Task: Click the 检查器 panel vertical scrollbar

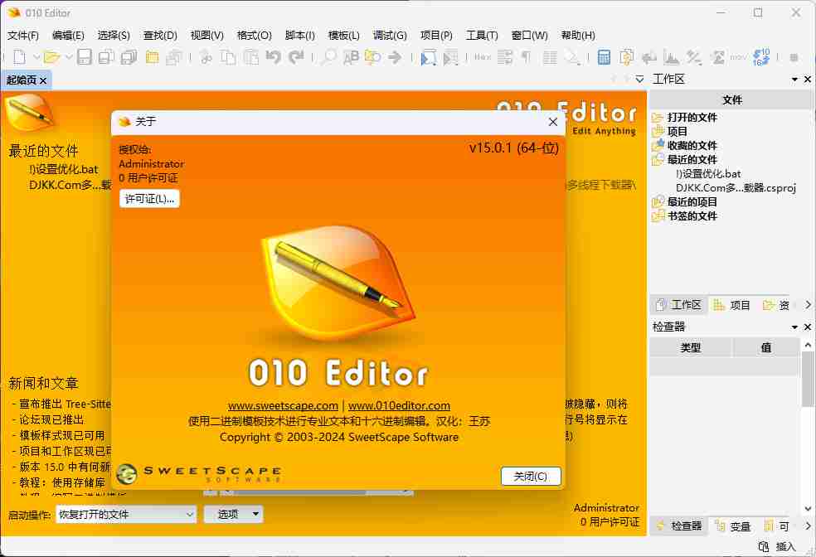Action: pos(808,381)
